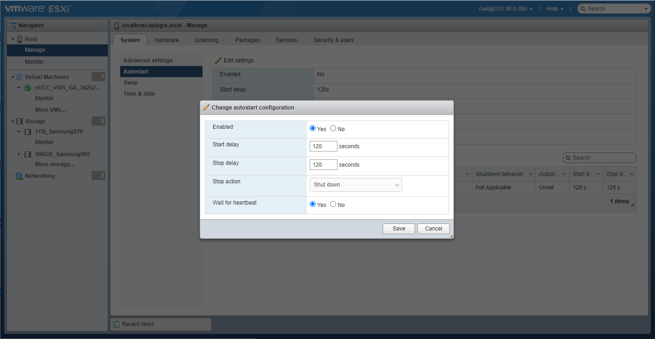
Task: Click the Edit settings link text
Action: pyautogui.click(x=239, y=61)
